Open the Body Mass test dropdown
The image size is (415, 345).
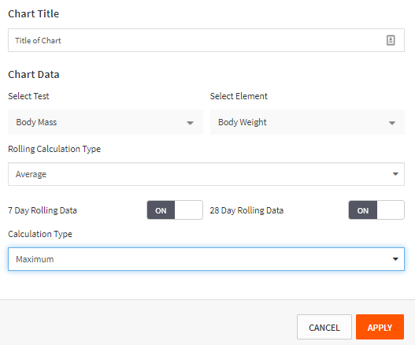point(106,122)
